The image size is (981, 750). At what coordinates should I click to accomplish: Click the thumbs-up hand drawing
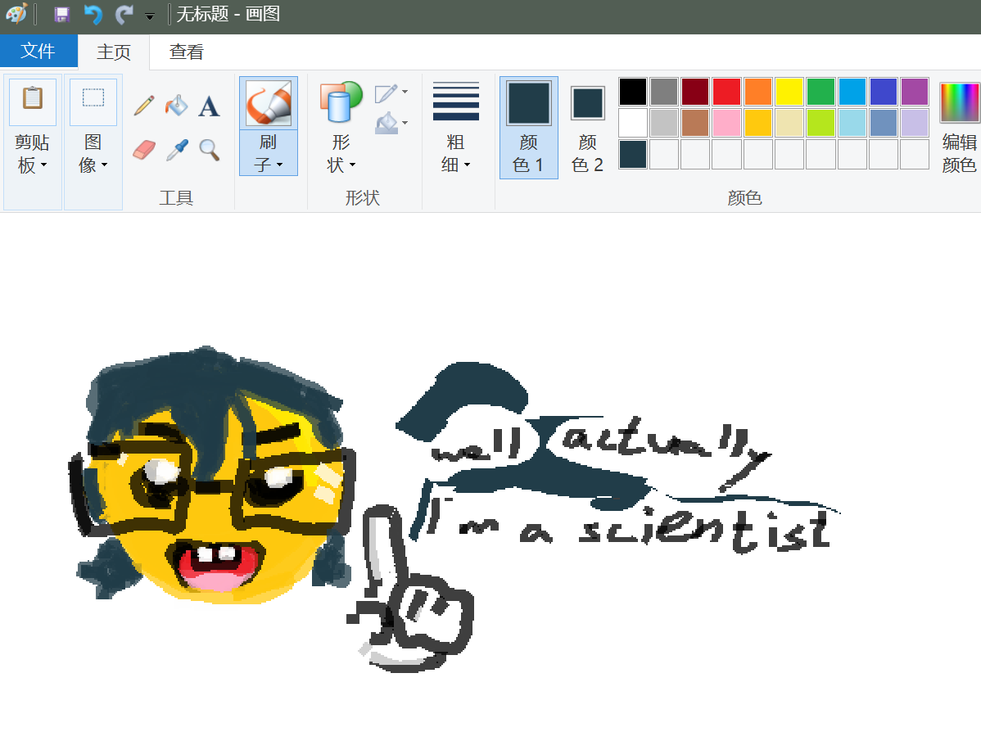click(409, 588)
